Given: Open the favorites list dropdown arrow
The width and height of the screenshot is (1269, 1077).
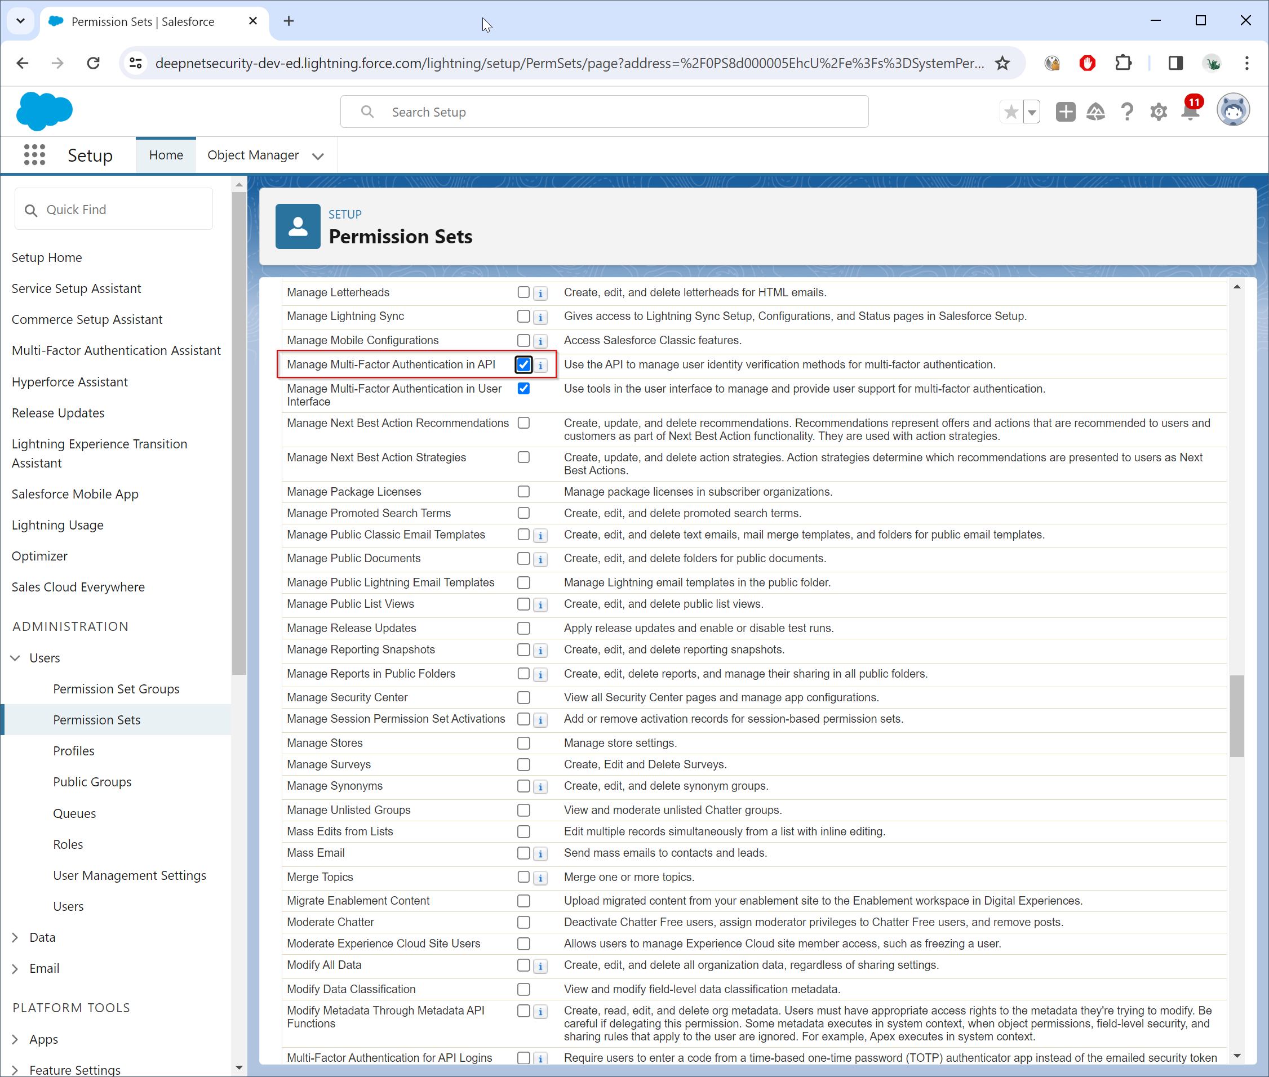Looking at the screenshot, I should [1031, 112].
